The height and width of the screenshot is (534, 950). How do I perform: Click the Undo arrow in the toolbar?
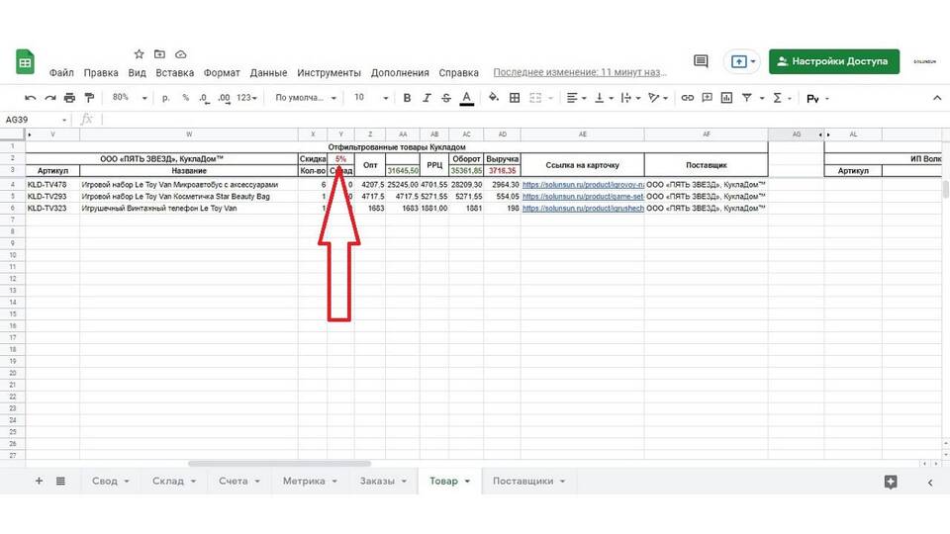pos(30,98)
